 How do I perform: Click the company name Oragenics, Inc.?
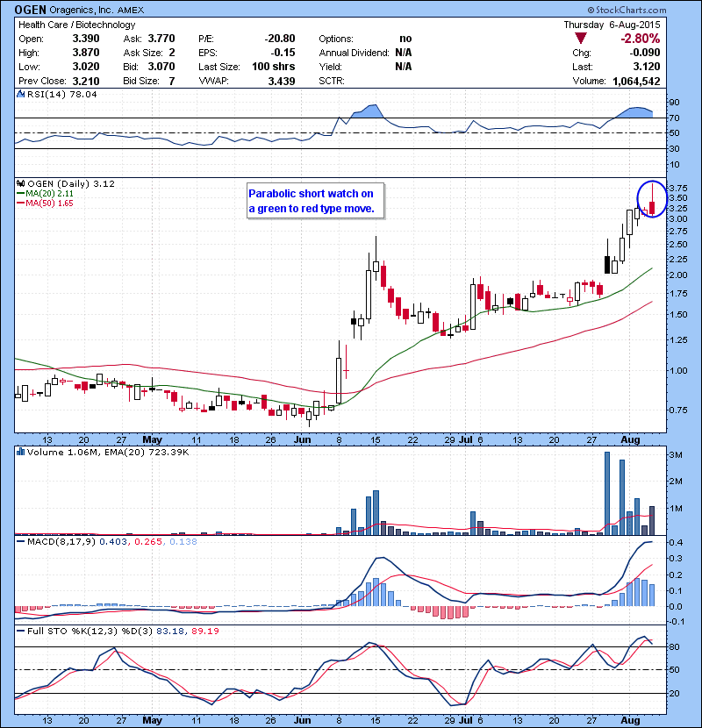[x=82, y=11]
